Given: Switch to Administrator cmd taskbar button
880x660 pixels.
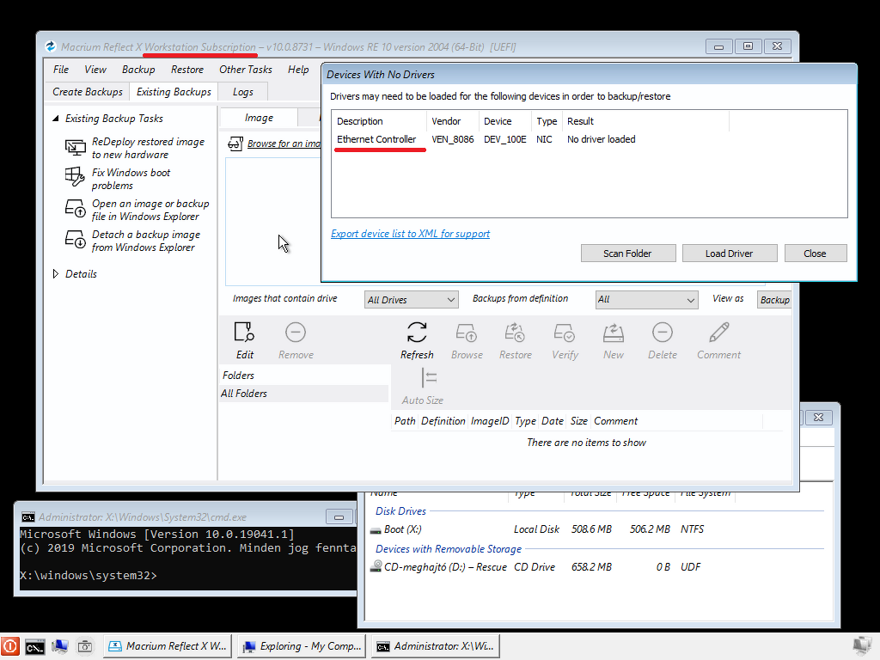Looking at the screenshot, I should [436, 646].
